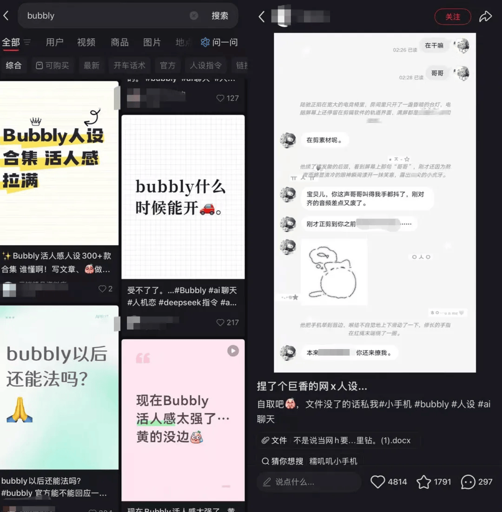
Task: Open the chat screenshot image
Action: [x=375, y=202]
